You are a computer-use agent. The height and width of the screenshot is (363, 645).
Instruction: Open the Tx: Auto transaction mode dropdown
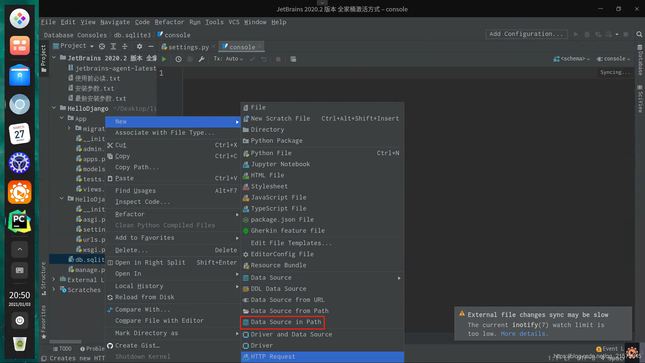click(228, 59)
